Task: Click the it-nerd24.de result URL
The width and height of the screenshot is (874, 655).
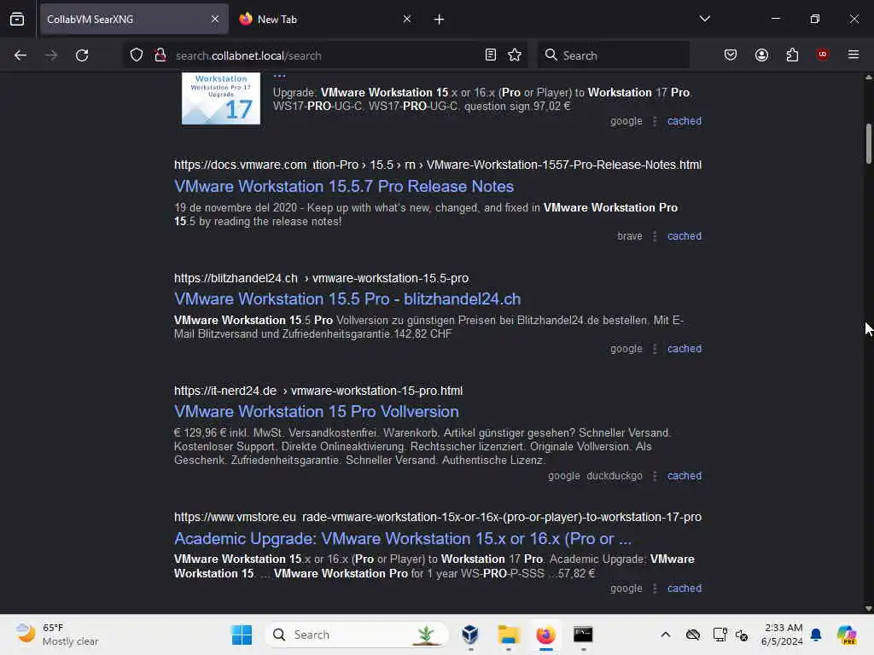Action: coord(318,391)
